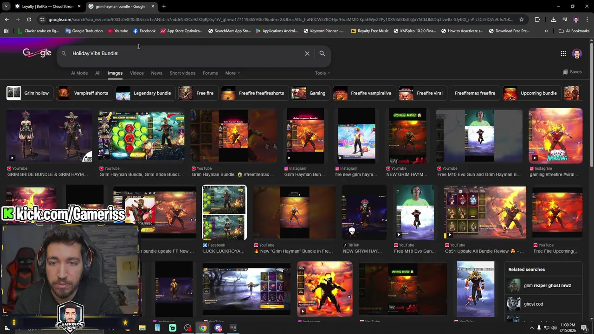Image resolution: width=594 pixels, height=334 pixels.
Task: Open the All Bookmarks folder
Action: coord(574,31)
